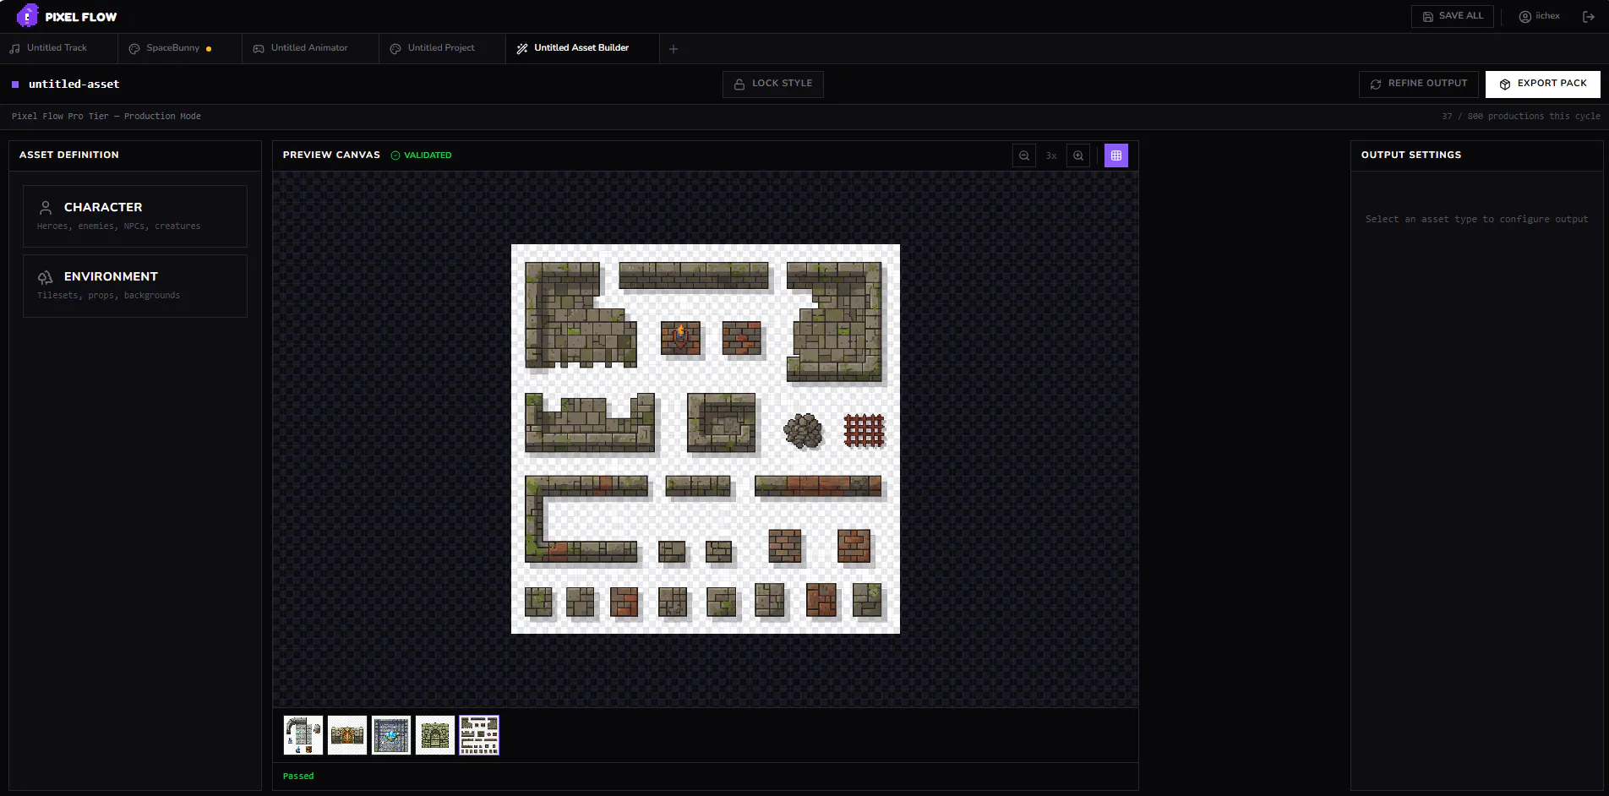The height and width of the screenshot is (796, 1609).
Task: Toggle the canvas grid overlay
Action: [x=1116, y=155]
